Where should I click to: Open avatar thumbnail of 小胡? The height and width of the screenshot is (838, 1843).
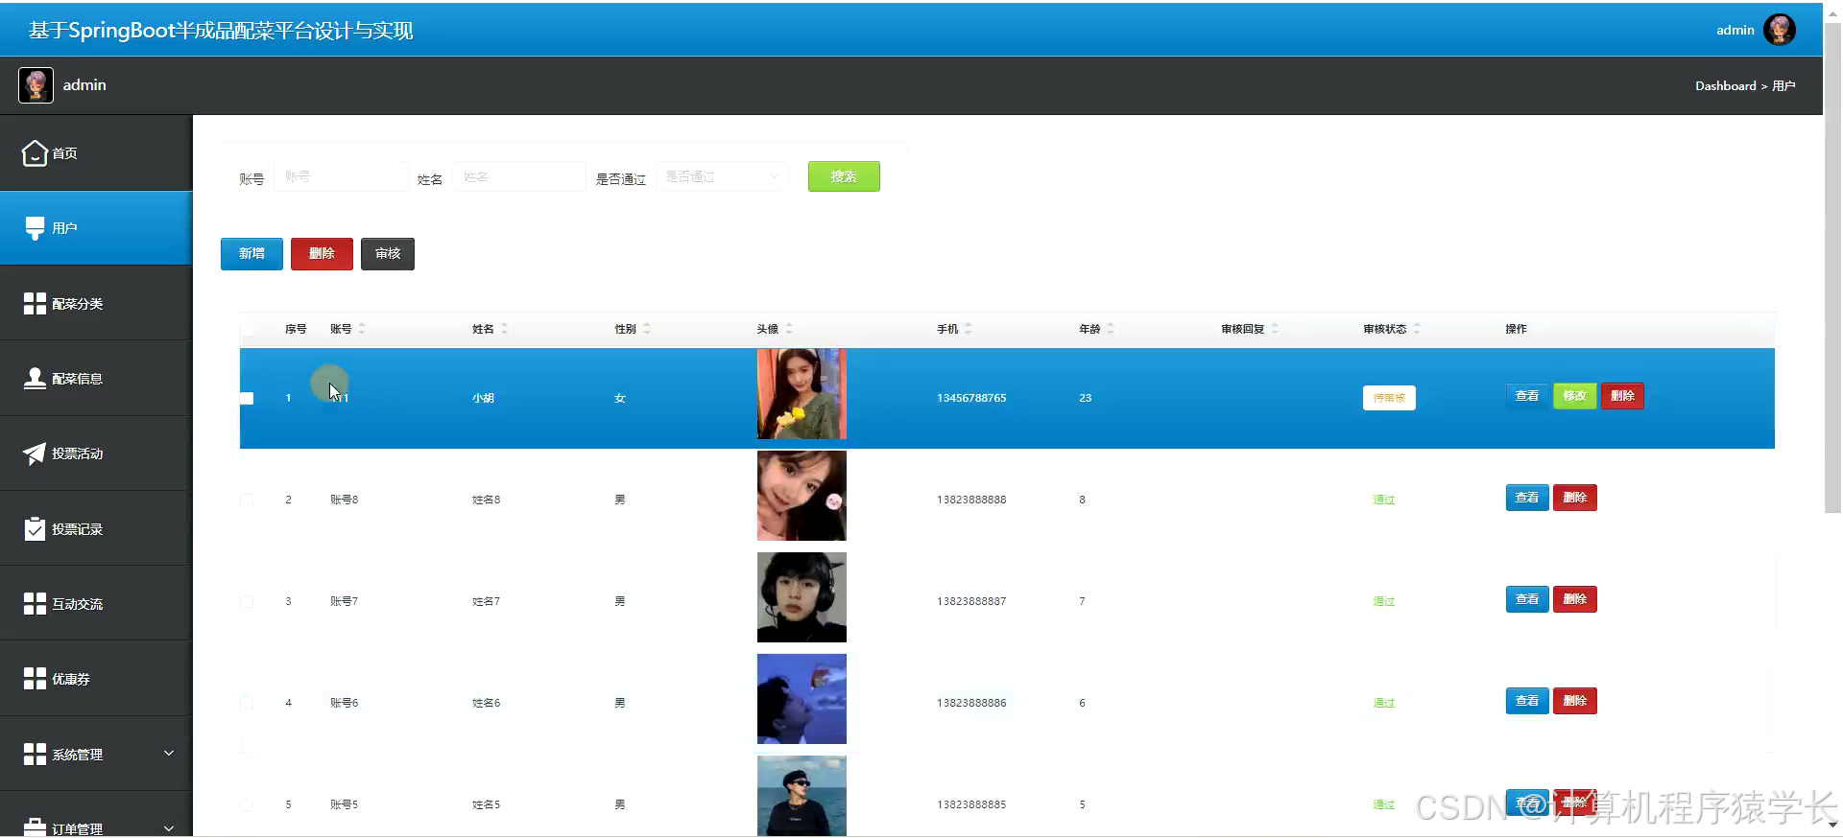[802, 394]
